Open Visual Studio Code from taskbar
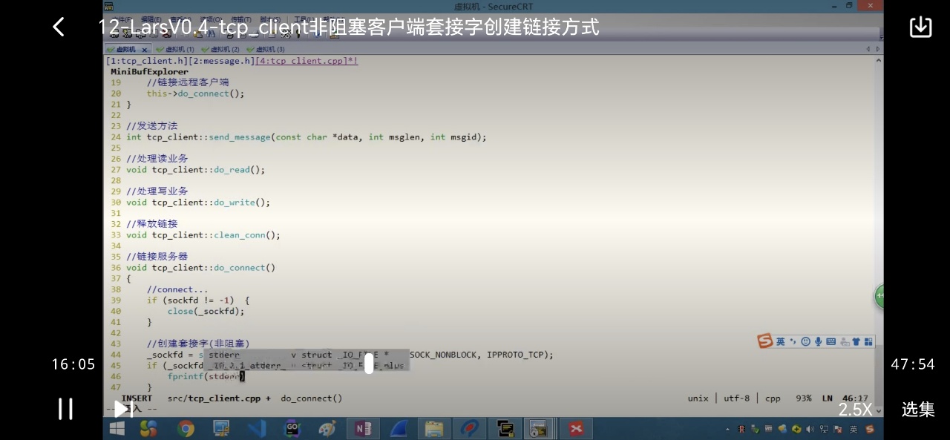 point(257,428)
